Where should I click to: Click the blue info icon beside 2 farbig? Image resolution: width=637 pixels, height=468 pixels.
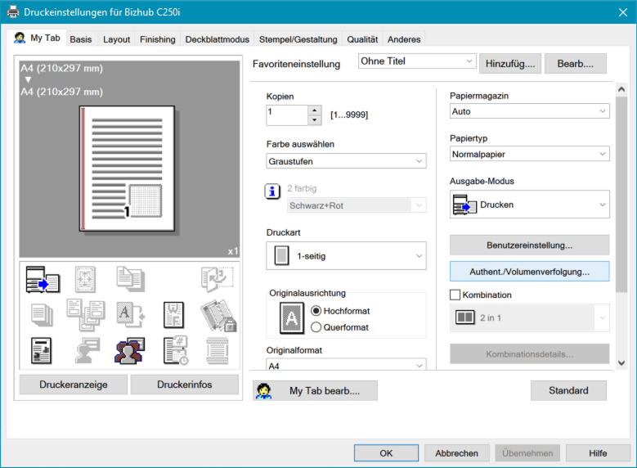point(273,191)
